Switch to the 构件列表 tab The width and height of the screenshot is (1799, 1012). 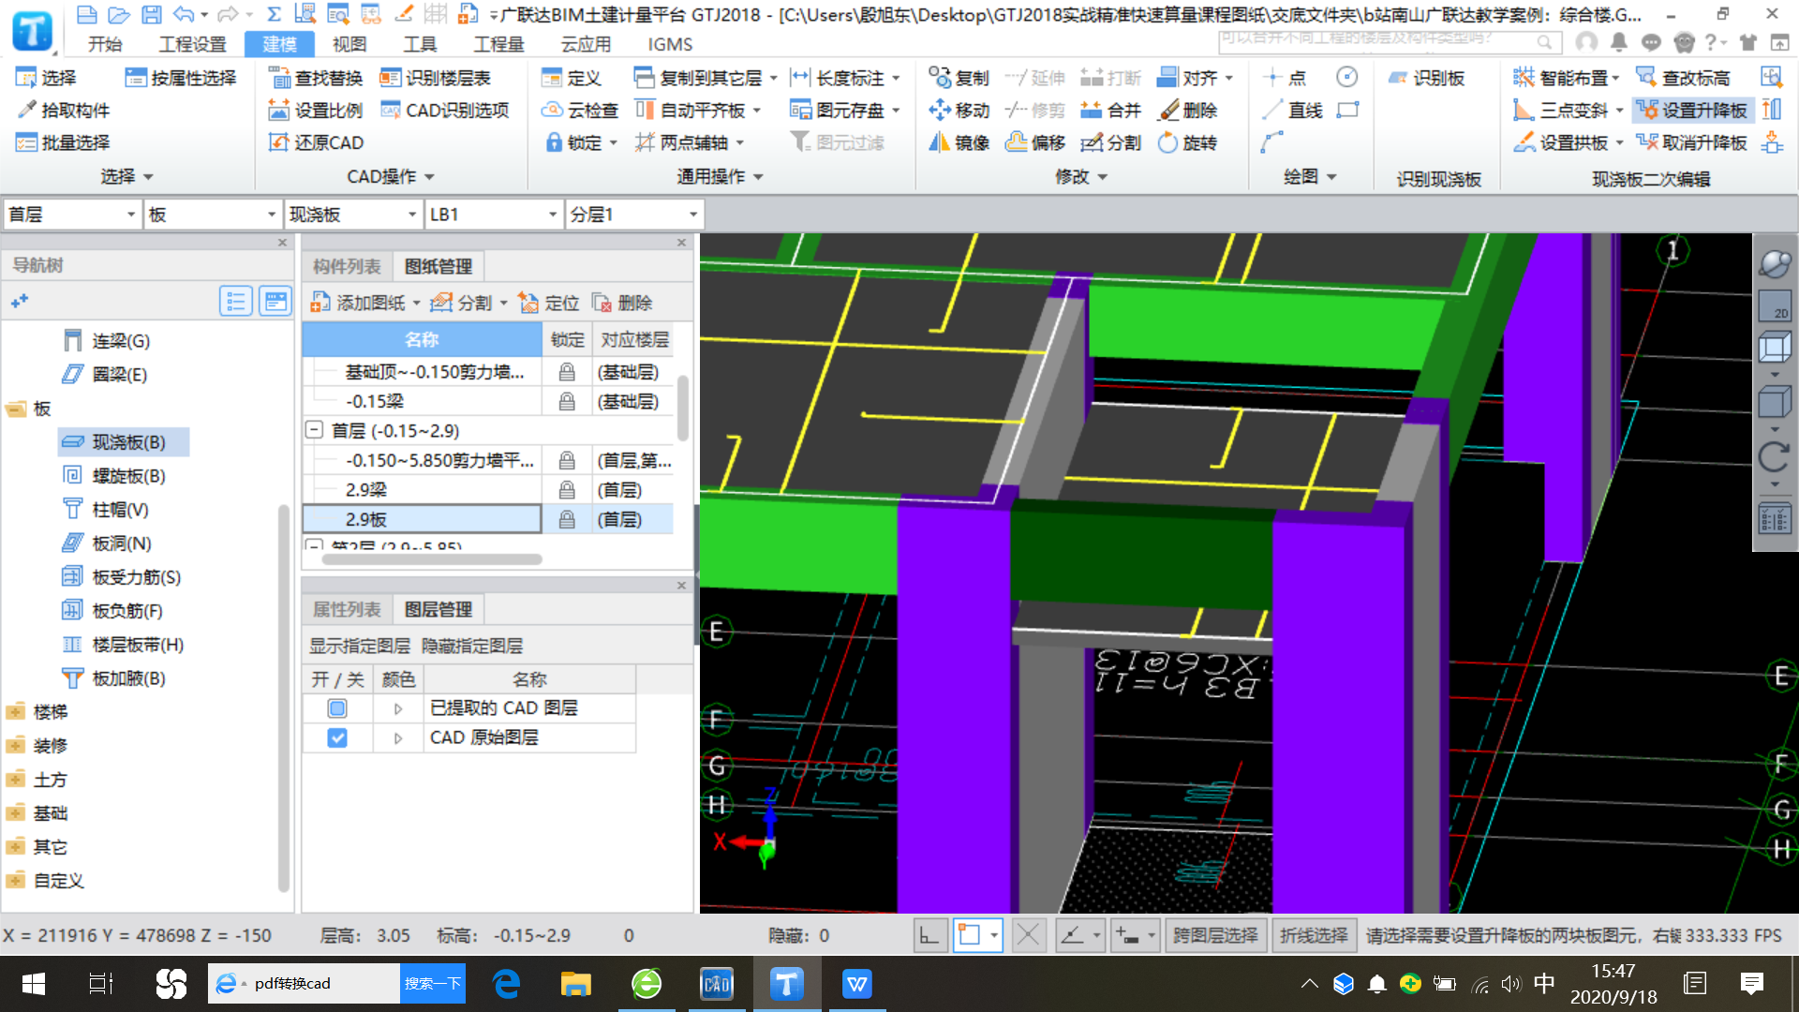(346, 266)
